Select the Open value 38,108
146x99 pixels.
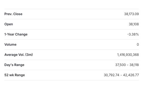[x=134, y=24]
